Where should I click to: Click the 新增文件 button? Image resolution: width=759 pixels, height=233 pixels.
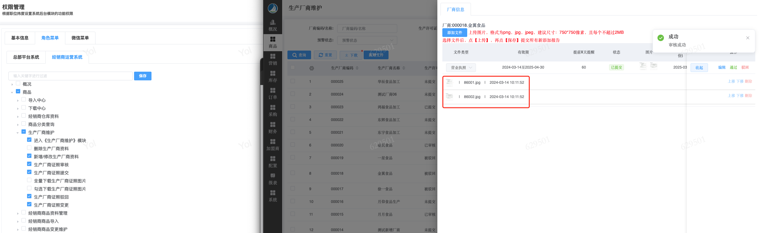click(376, 55)
